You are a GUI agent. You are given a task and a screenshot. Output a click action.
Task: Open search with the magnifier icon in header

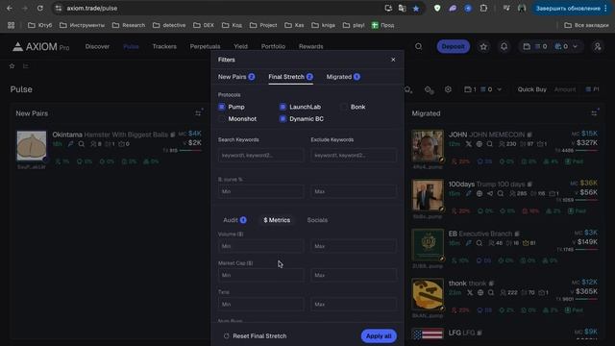click(419, 46)
